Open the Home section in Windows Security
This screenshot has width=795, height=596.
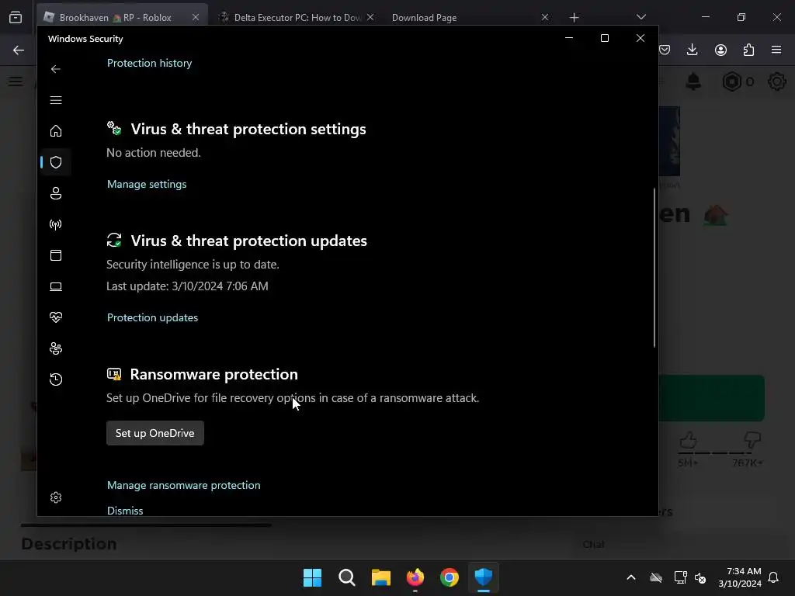coord(56,130)
